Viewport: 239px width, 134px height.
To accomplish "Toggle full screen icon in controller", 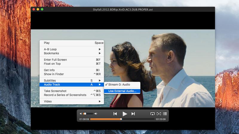I will coord(159,114).
